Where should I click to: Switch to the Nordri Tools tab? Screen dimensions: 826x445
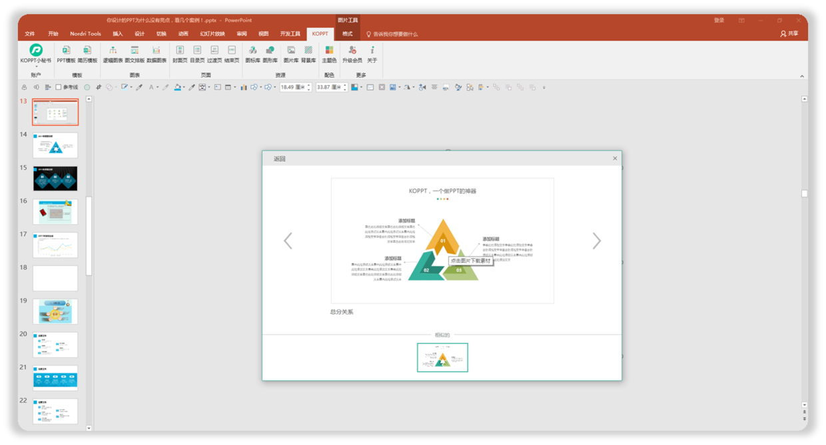click(85, 34)
